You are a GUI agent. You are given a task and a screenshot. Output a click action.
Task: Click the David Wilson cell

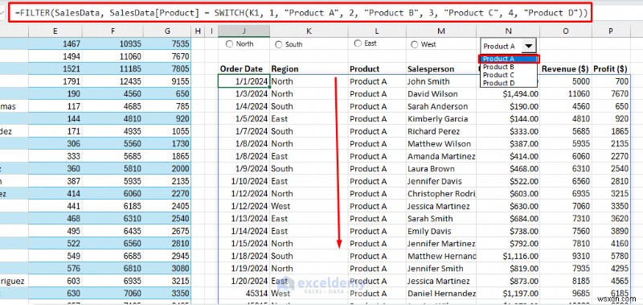441,94
